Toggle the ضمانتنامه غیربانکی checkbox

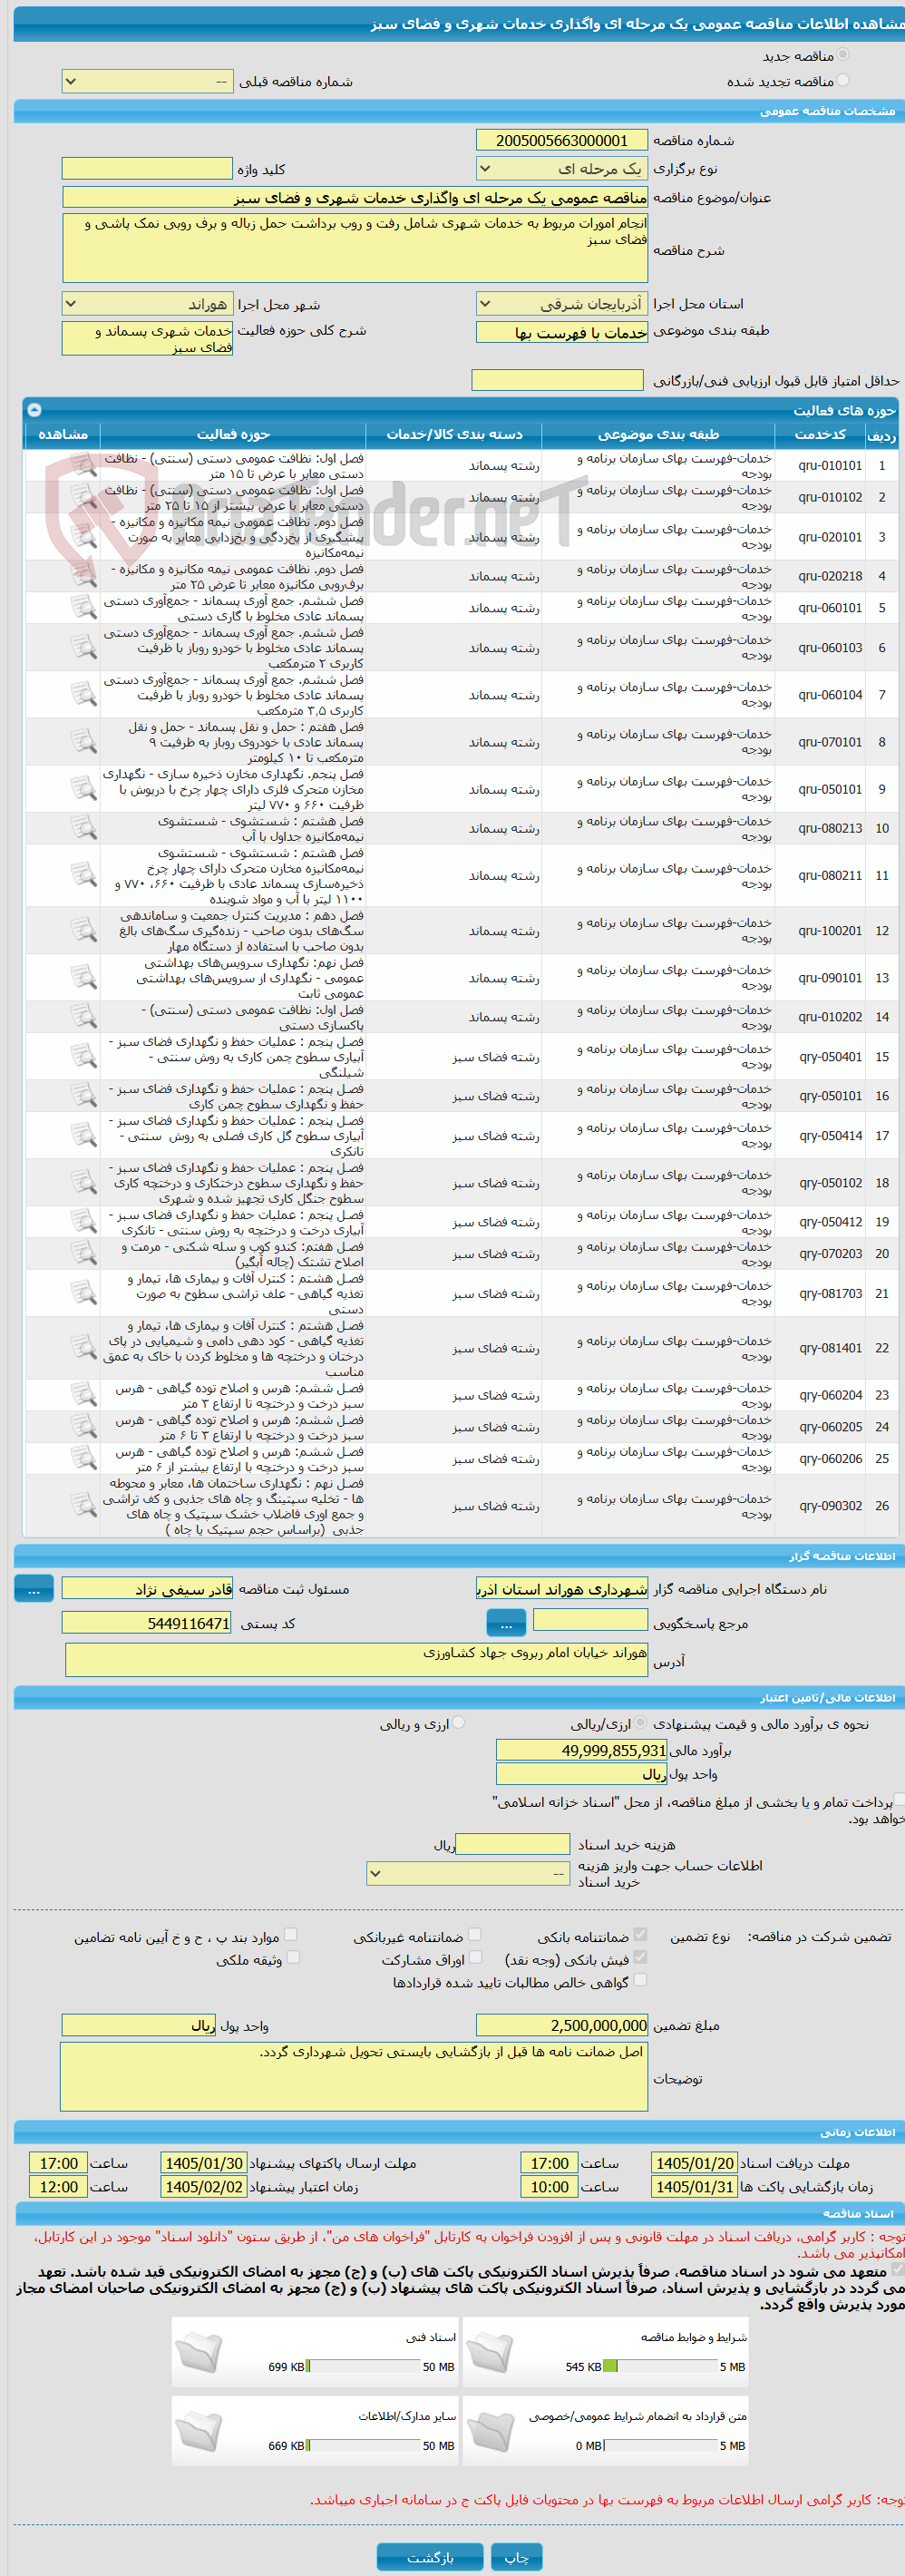coord(475,1934)
